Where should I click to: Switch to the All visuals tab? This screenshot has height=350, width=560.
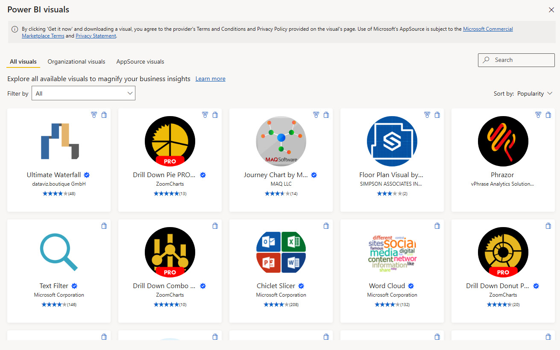tap(23, 61)
